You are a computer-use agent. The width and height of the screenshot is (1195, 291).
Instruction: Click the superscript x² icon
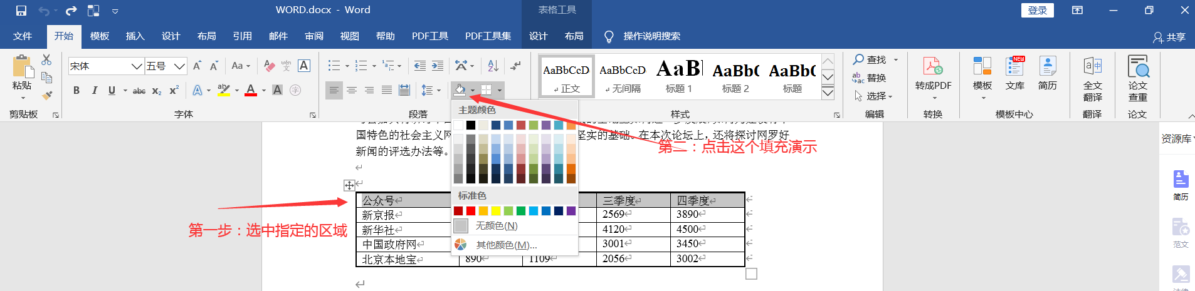point(174,90)
